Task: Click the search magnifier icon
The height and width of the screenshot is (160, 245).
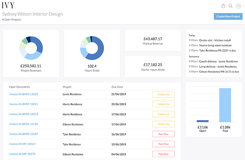Action: [x=230, y=6]
